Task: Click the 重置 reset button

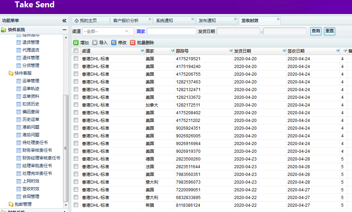Action: click(x=329, y=31)
